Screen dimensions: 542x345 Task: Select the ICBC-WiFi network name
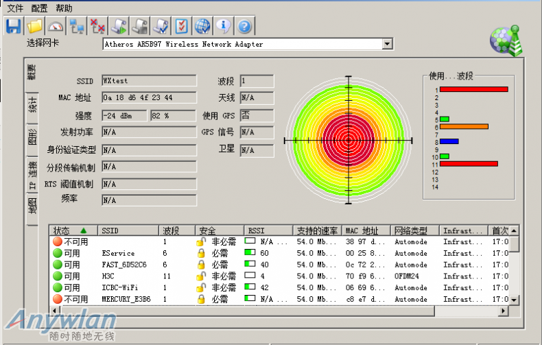tap(120, 287)
